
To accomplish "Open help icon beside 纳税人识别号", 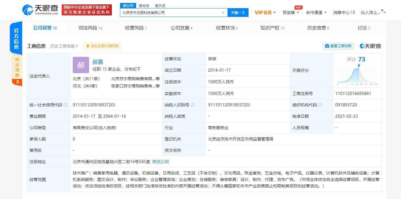I will [193, 105].
